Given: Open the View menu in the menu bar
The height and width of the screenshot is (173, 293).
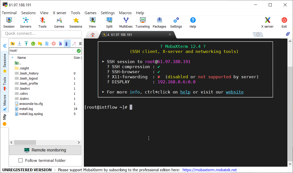Looking at the screenshot, I should click(44, 13).
